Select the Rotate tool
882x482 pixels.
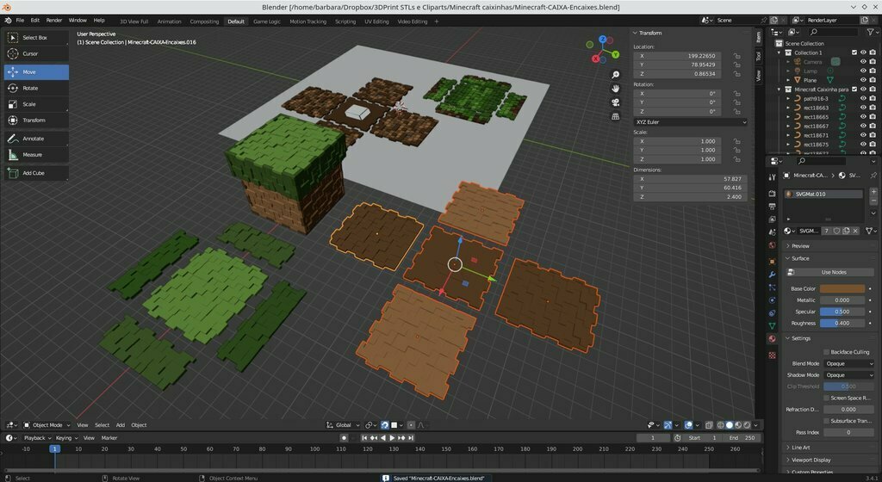pyautogui.click(x=29, y=88)
